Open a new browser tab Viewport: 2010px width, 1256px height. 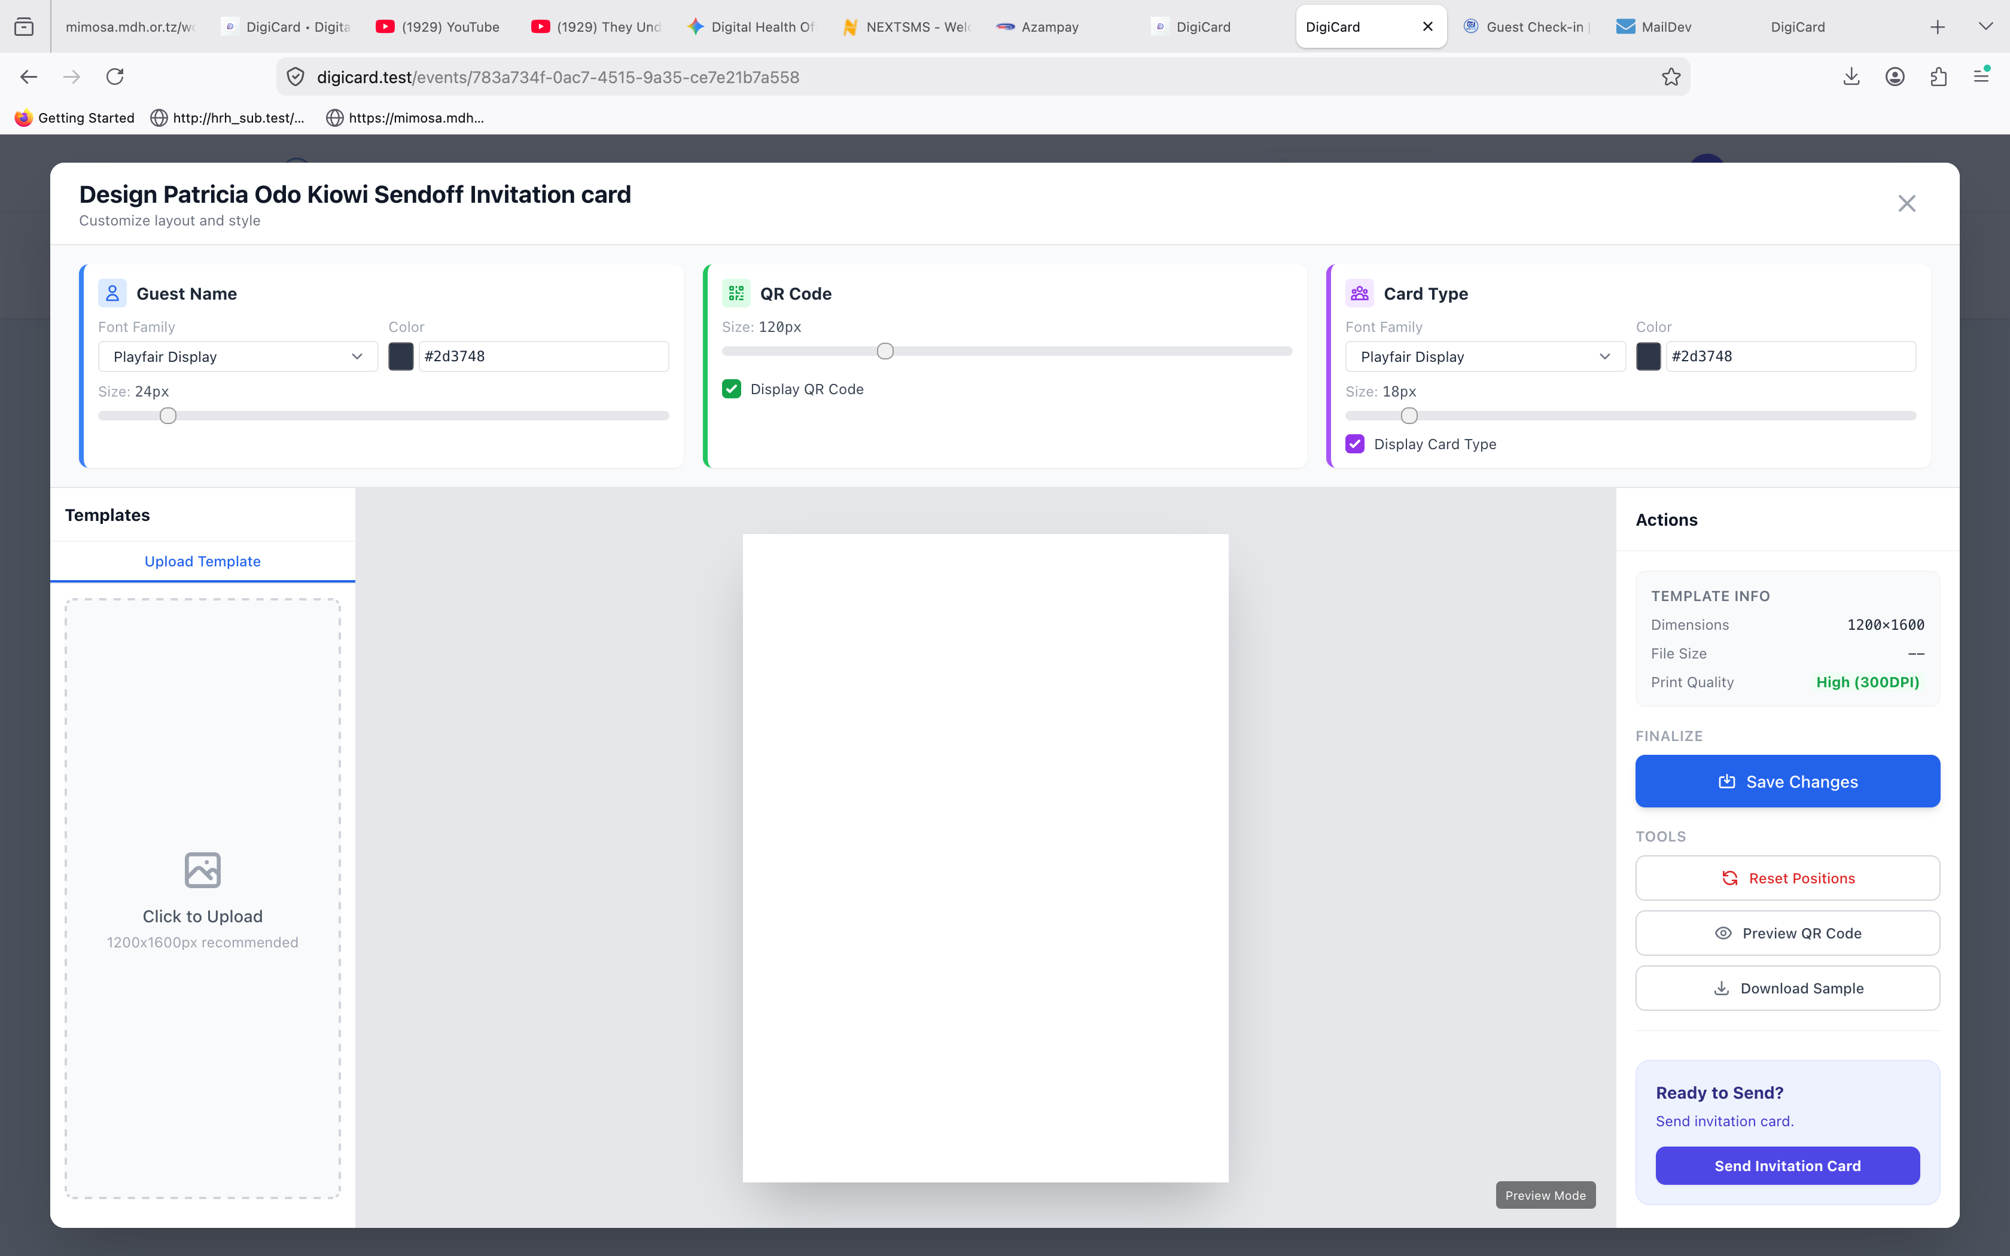1938,28
